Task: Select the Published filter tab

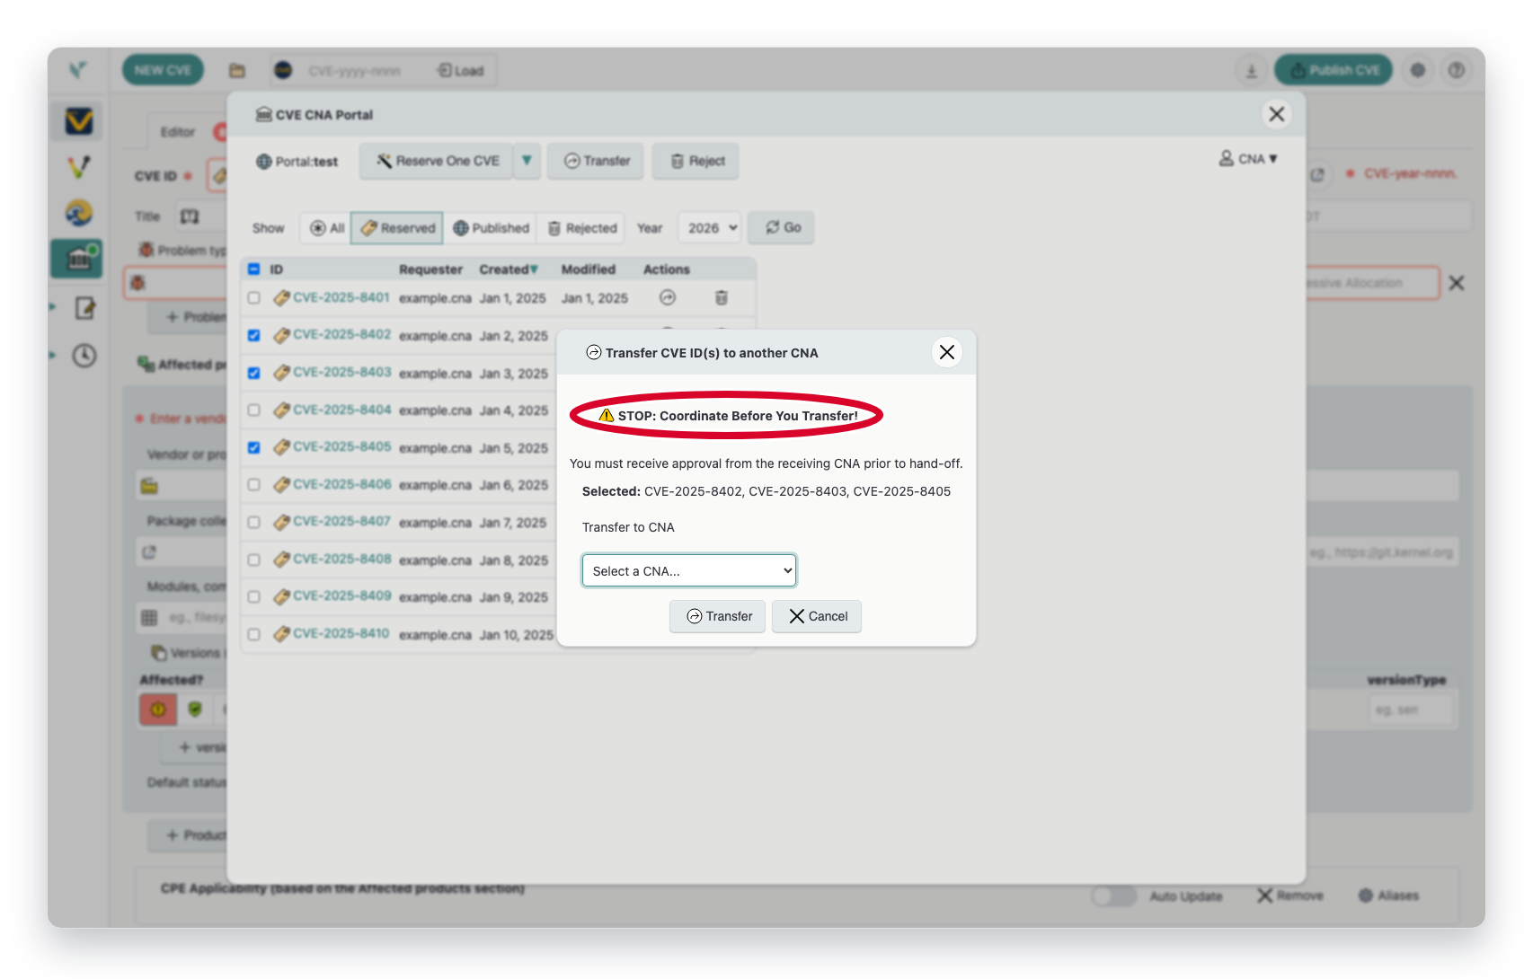Action: (490, 228)
